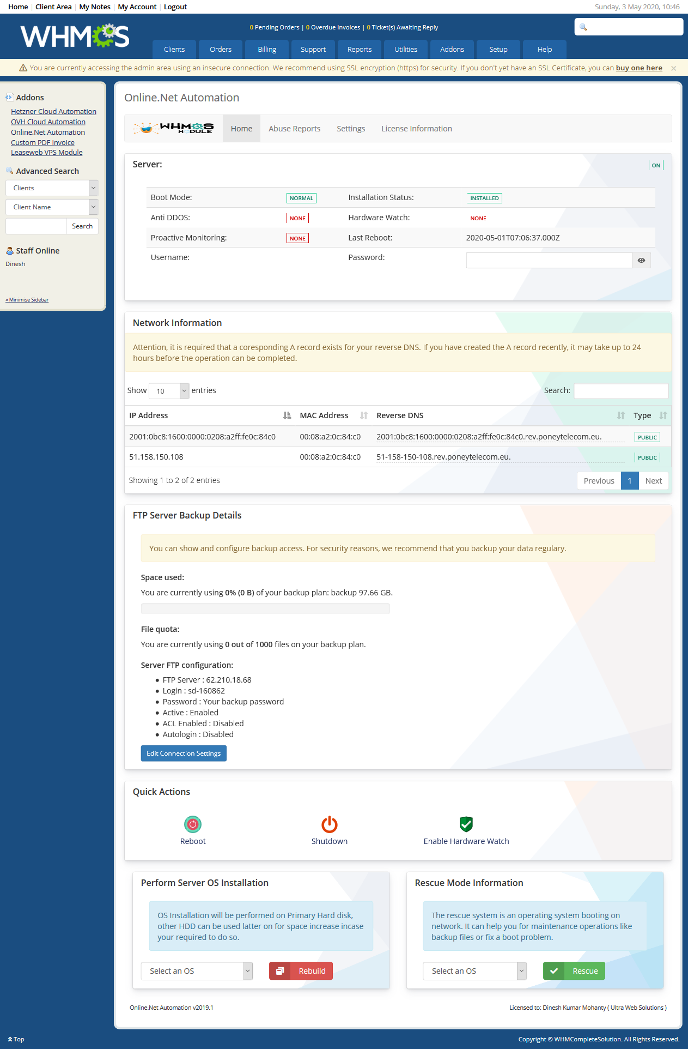The image size is (688, 1049).
Task: Open the Clients menu
Action: click(x=174, y=49)
